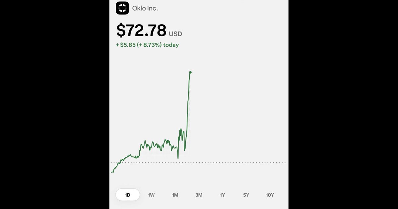398x209 pixels.
Task: Switch to the 1W range
Action: pos(151,195)
